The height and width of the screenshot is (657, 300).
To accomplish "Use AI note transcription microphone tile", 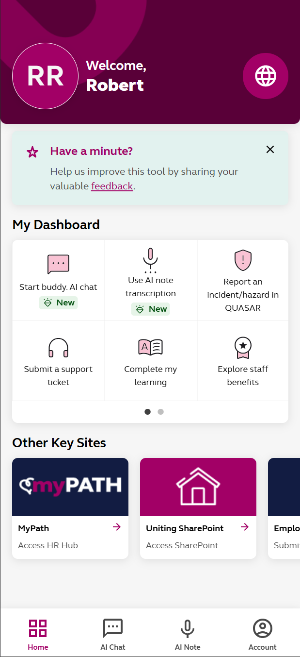I will tap(150, 280).
